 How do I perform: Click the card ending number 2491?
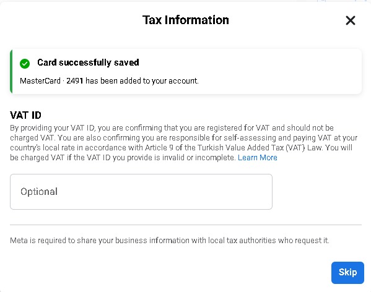(75, 81)
